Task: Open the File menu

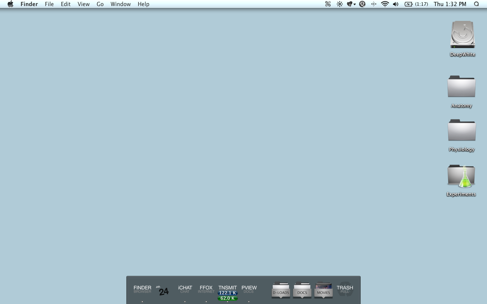Action: point(49,4)
